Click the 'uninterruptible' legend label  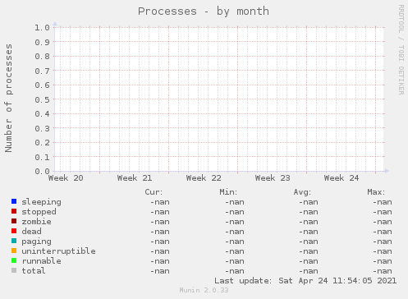58,251
